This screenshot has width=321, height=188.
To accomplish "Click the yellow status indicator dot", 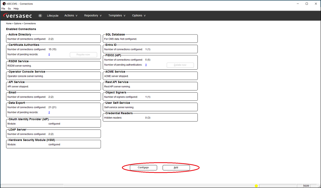I will [256, 186].
